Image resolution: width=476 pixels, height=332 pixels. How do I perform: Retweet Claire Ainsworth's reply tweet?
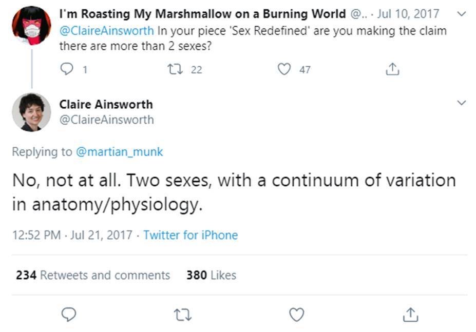point(182,315)
